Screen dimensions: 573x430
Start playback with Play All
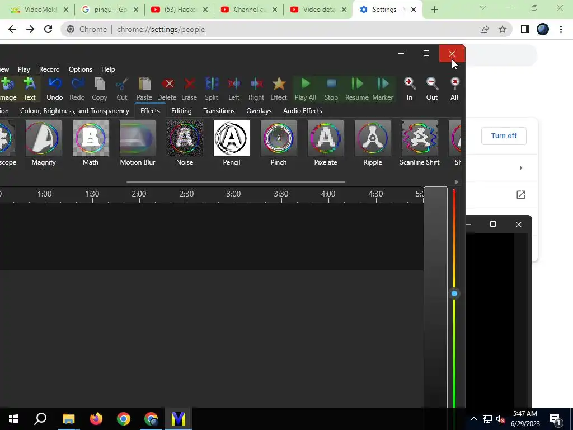tap(306, 89)
